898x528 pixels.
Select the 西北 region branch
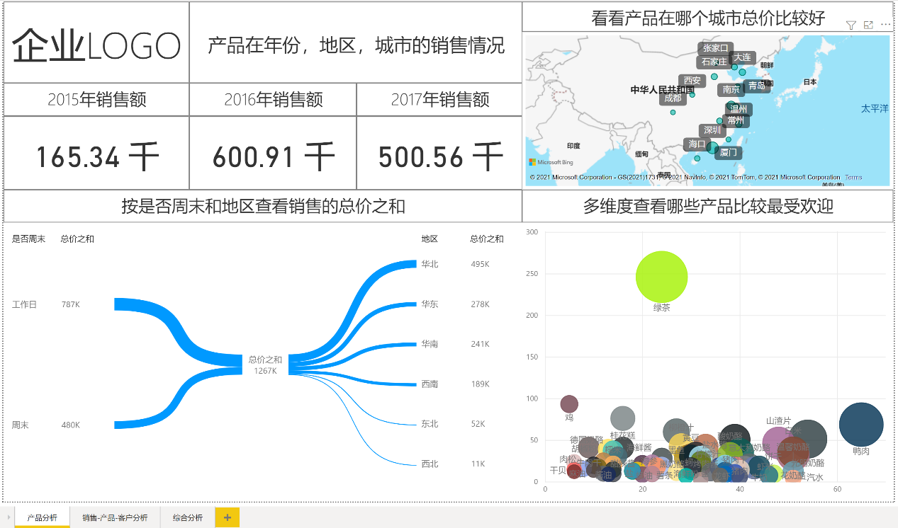(x=430, y=464)
